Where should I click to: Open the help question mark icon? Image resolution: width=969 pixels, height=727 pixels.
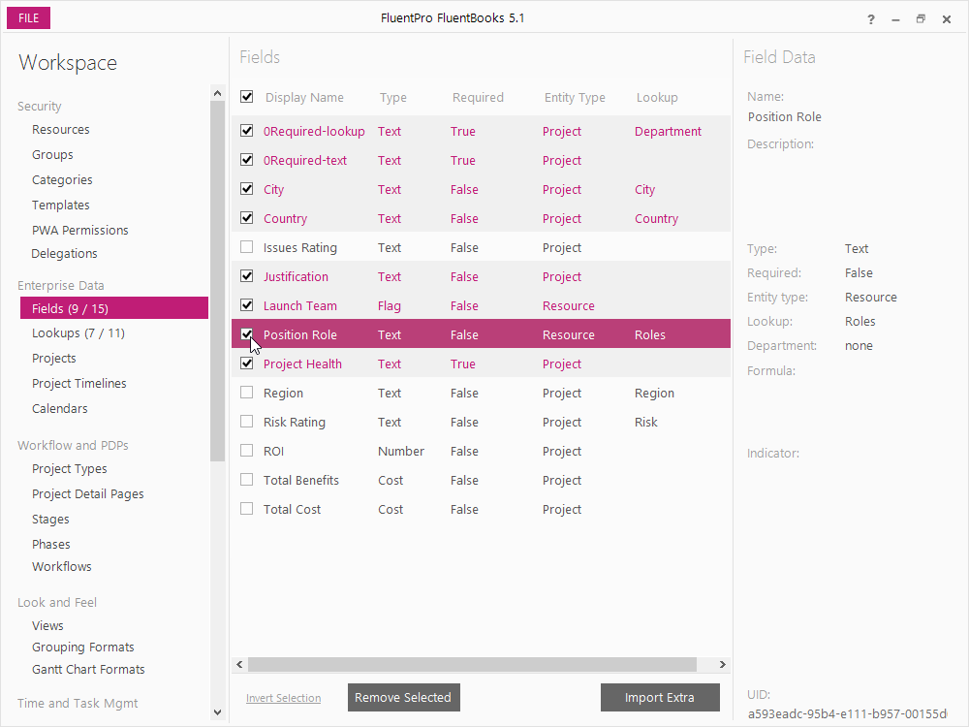point(871,19)
